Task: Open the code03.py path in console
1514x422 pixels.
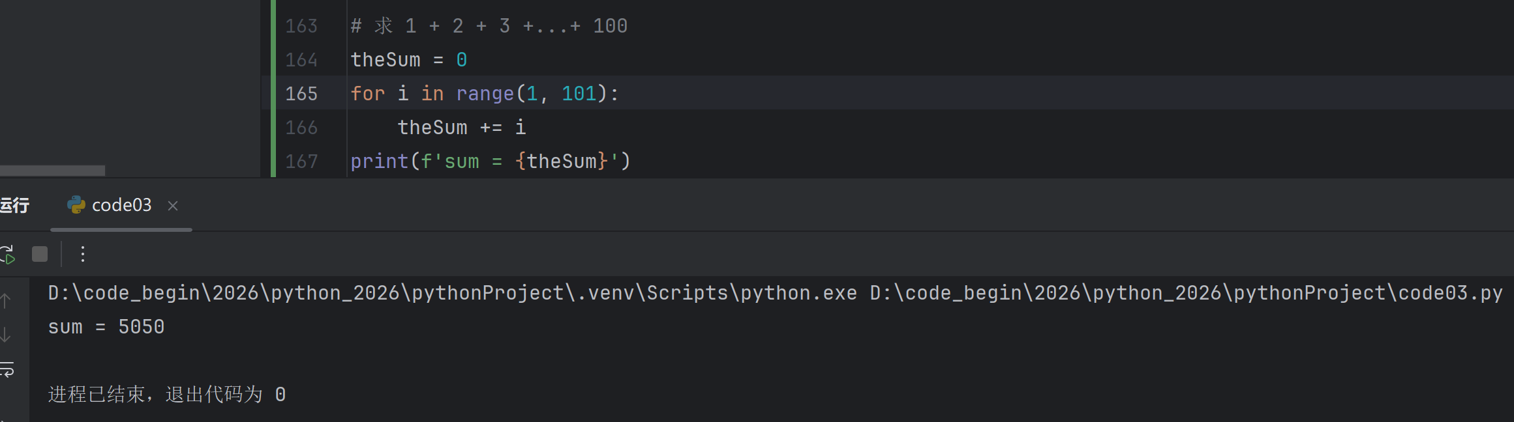Action: pos(1186,293)
